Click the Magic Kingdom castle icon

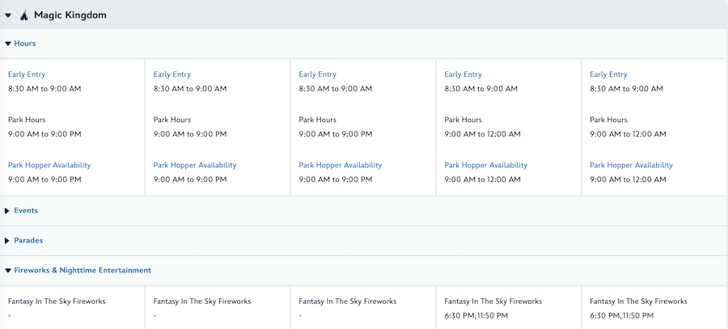23,15
